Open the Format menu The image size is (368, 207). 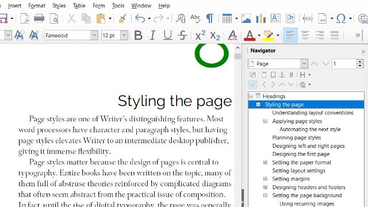(37, 6)
